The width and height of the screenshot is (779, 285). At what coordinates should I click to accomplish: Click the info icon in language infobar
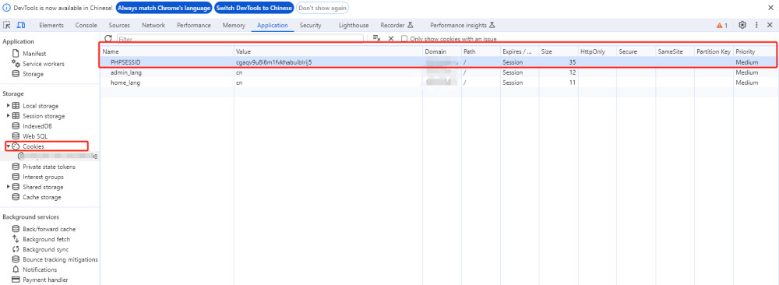pos(6,8)
